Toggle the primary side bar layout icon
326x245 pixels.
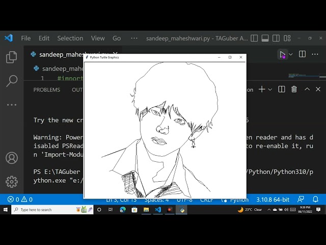(x=254, y=38)
